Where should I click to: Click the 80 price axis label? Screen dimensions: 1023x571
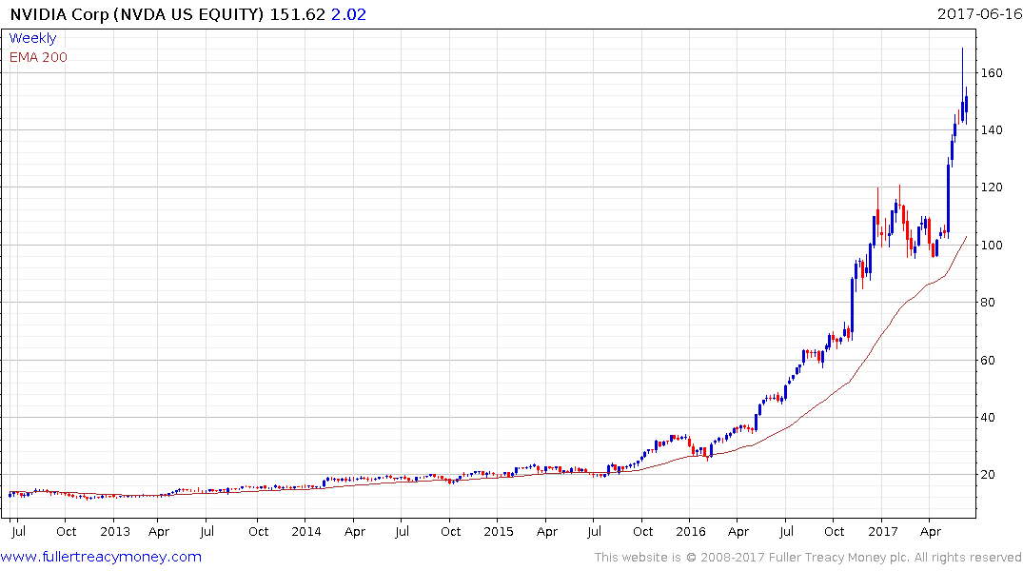(x=989, y=302)
